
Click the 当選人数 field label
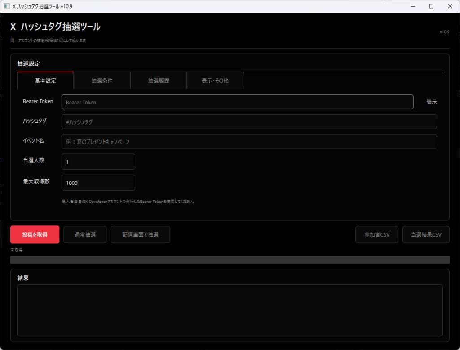click(34, 160)
